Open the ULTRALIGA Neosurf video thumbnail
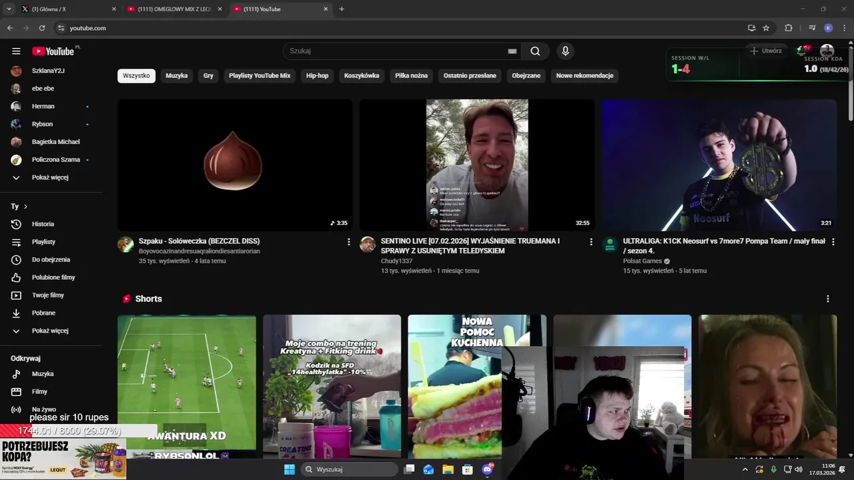 [x=719, y=165]
